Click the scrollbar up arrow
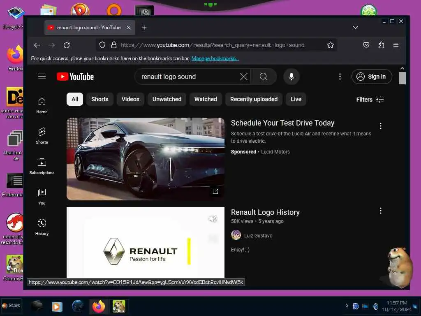The width and height of the screenshot is (421, 316). pyautogui.click(x=402, y=68)
